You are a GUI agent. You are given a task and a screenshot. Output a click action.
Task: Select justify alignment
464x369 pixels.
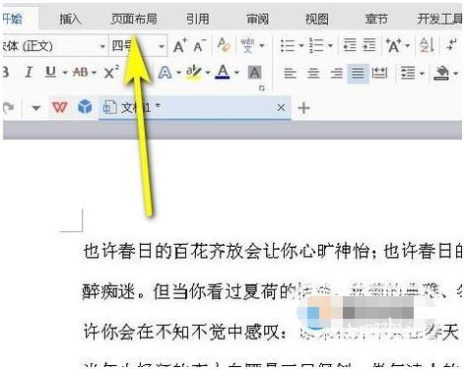(358, 73)
